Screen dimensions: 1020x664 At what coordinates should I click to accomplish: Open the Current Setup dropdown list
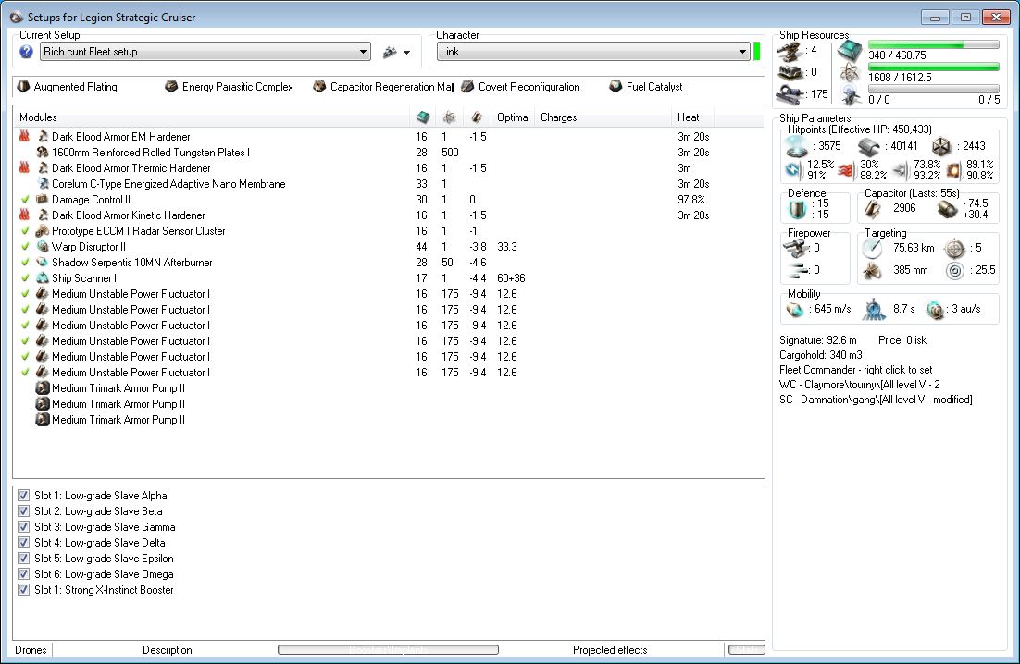[363, 52]
